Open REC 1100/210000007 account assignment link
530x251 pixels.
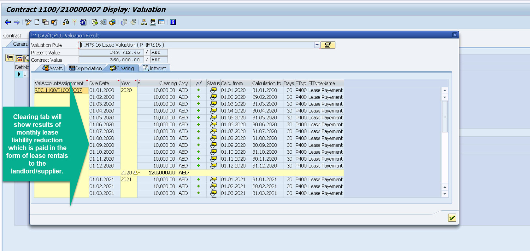tap(58, 90)
